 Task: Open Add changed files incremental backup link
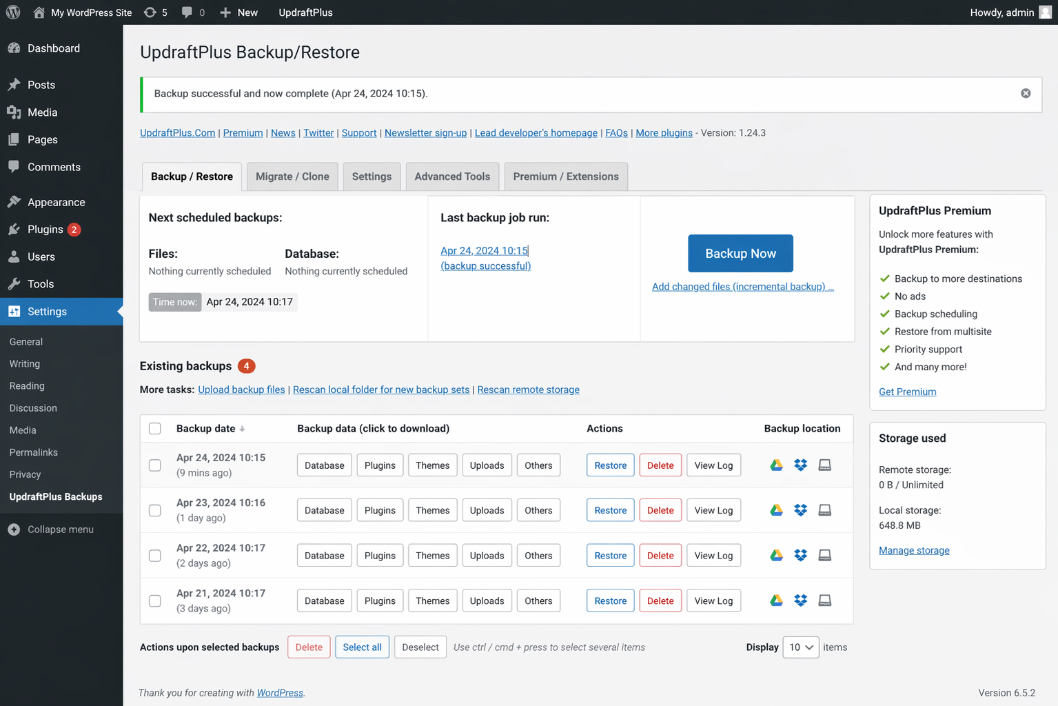tap(743, 287)
